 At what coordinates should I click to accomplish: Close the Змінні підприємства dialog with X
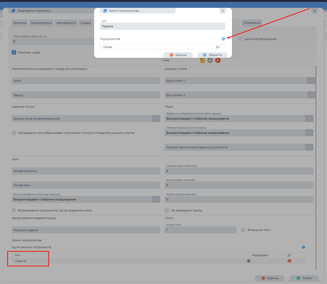(x=223, y=11)
